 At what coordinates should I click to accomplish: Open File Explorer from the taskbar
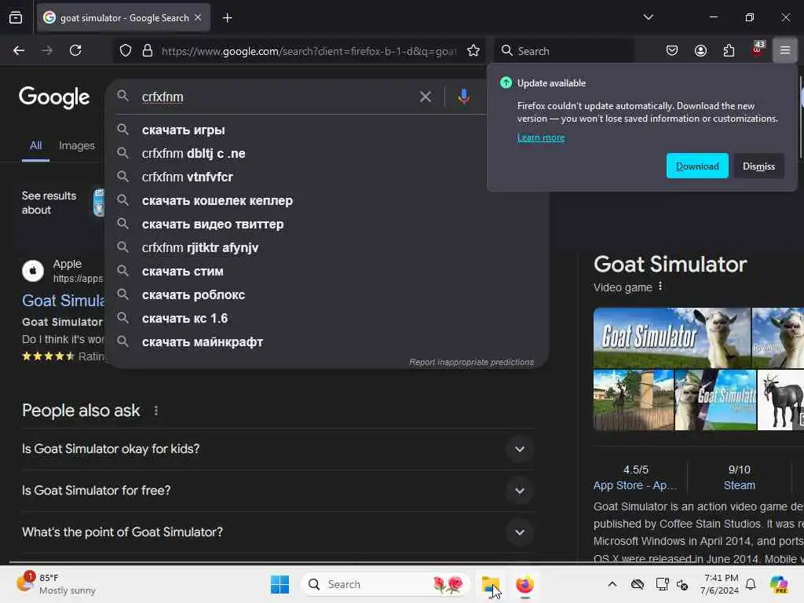(x=490, y=584)
